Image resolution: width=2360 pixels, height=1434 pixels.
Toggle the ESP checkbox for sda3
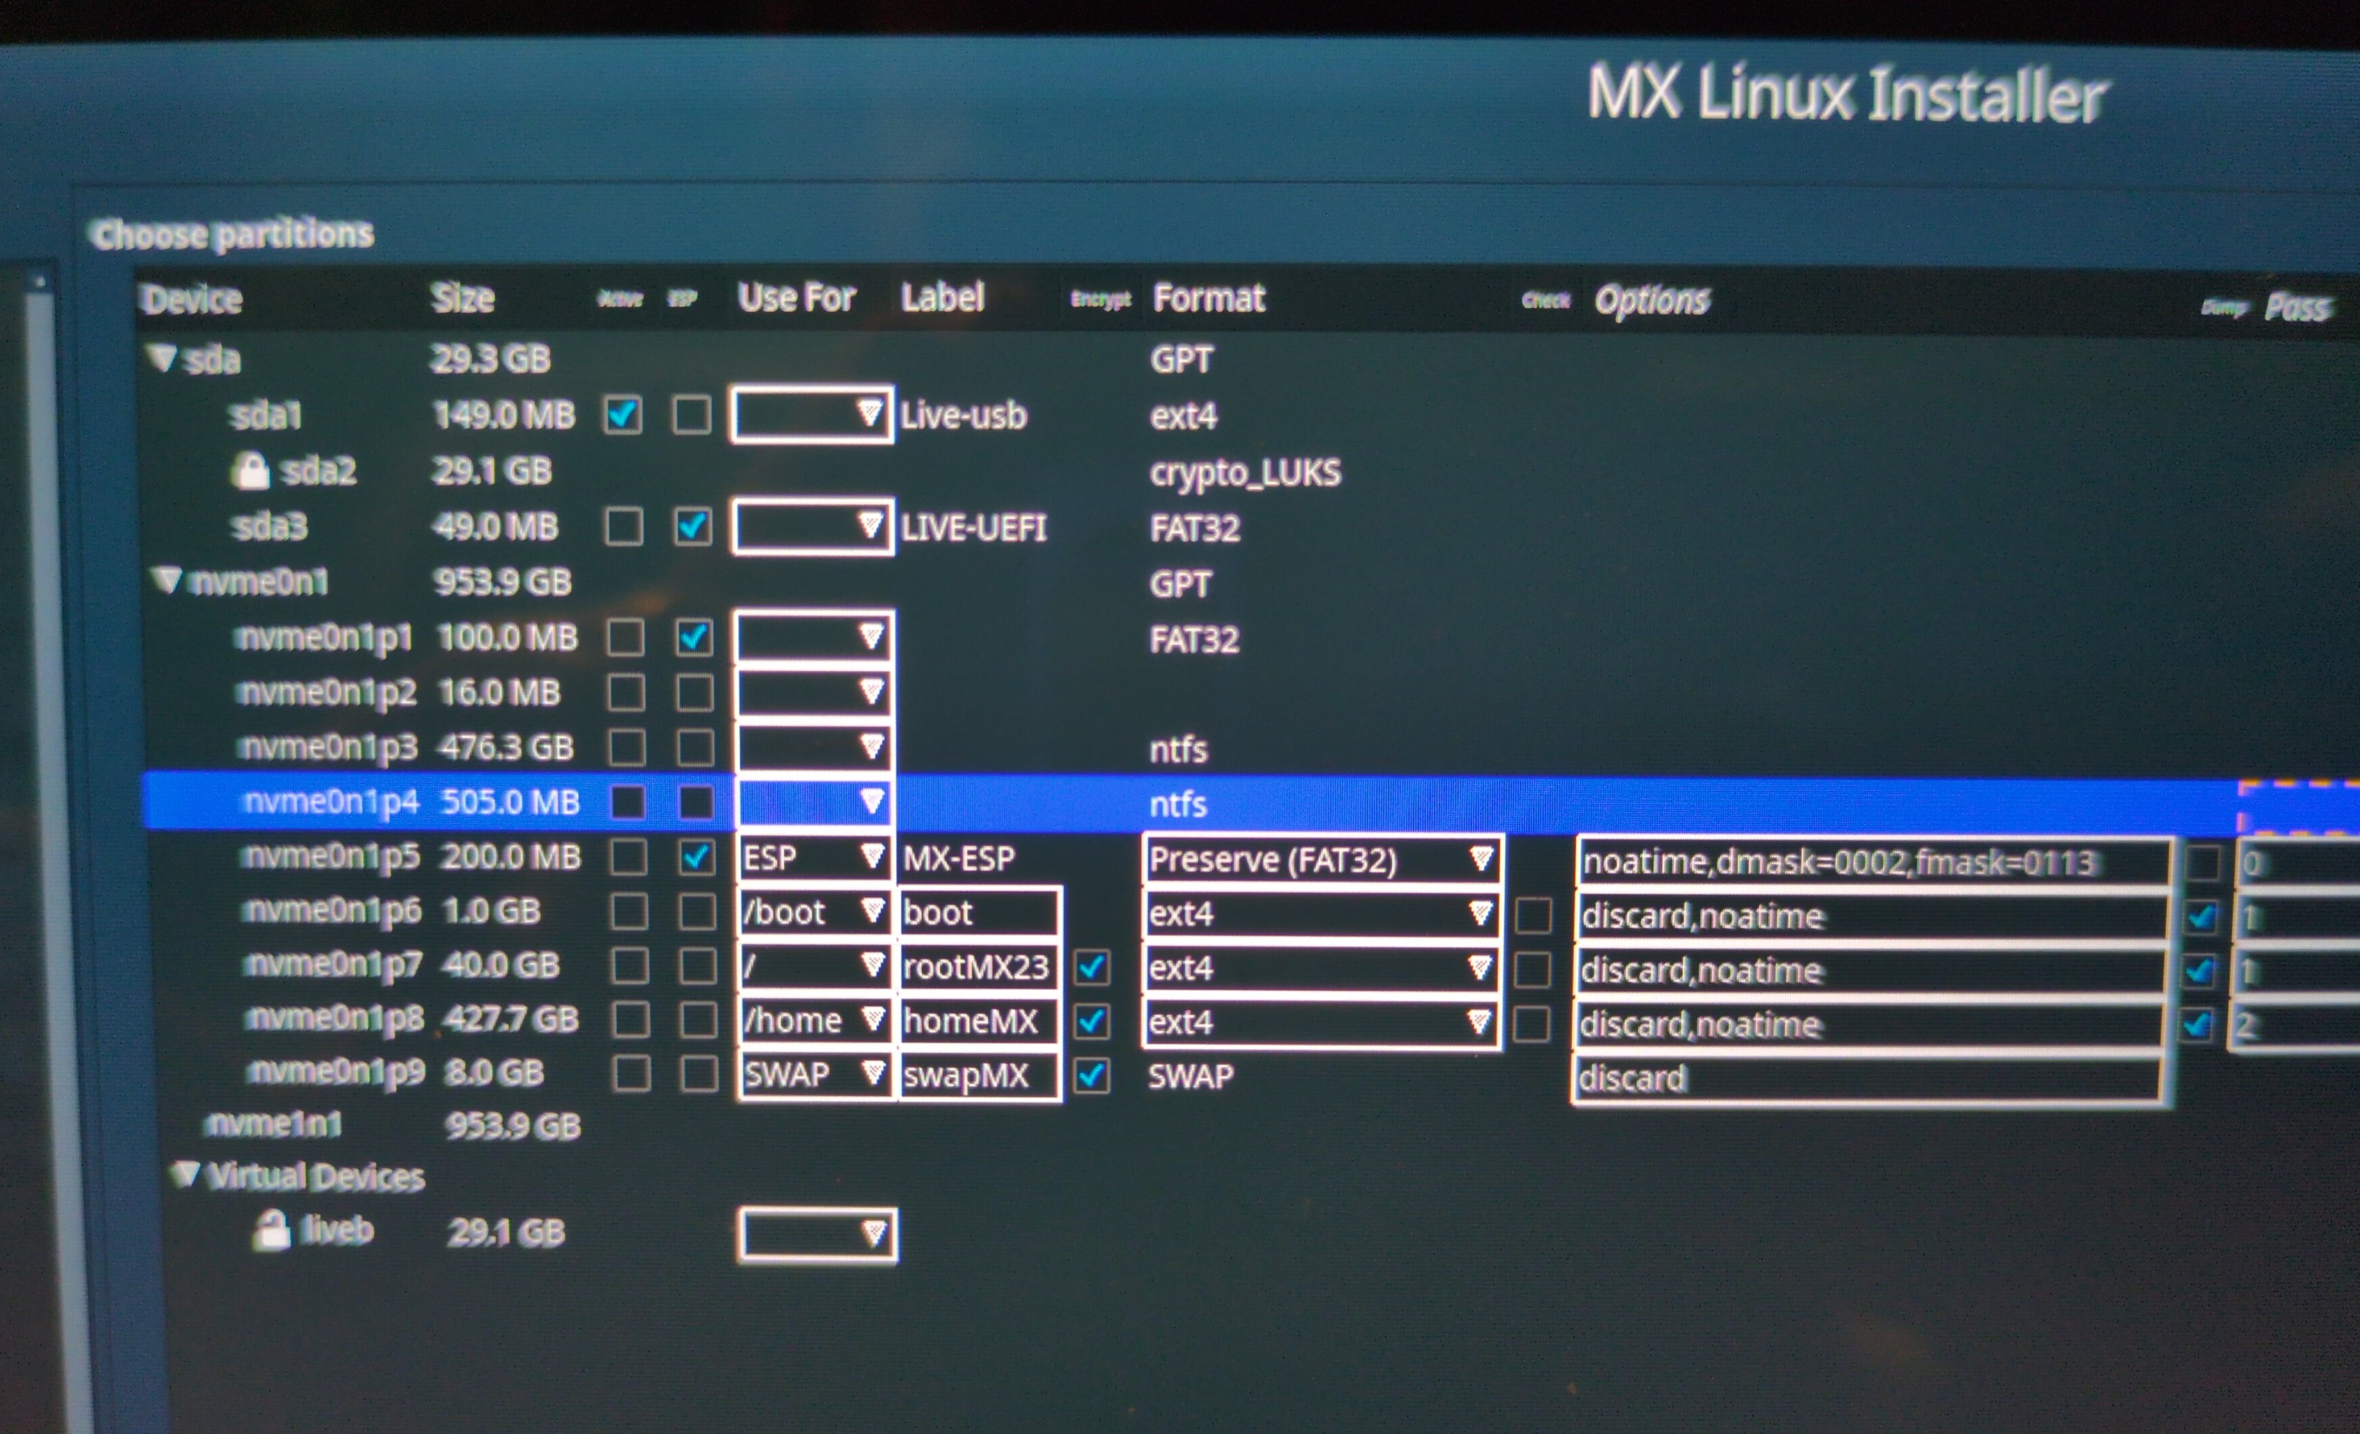point(692,526)
